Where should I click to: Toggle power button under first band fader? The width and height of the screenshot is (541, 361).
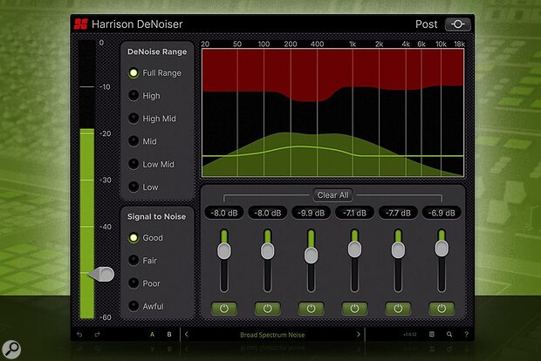(x=224, y=309)
